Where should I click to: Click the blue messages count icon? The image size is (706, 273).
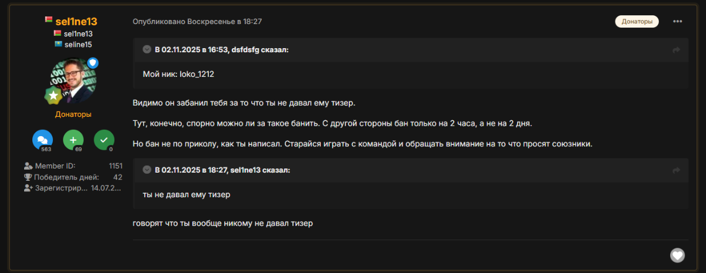coord(42,140)
